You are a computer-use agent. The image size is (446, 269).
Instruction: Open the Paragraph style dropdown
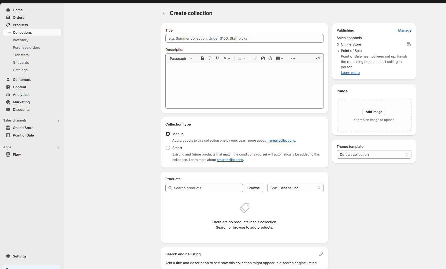tap(181, 58)
